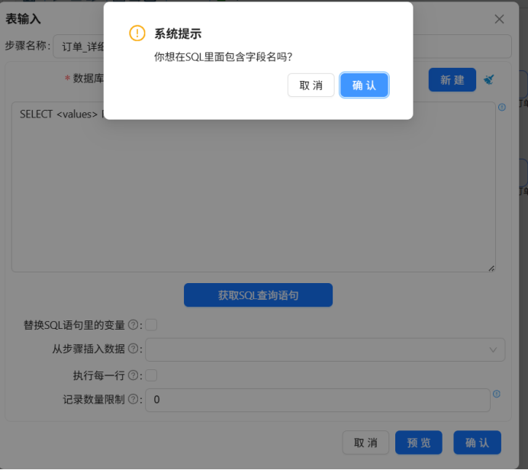Open the 从步骤插入数据 dropdown

coord(325,349)
